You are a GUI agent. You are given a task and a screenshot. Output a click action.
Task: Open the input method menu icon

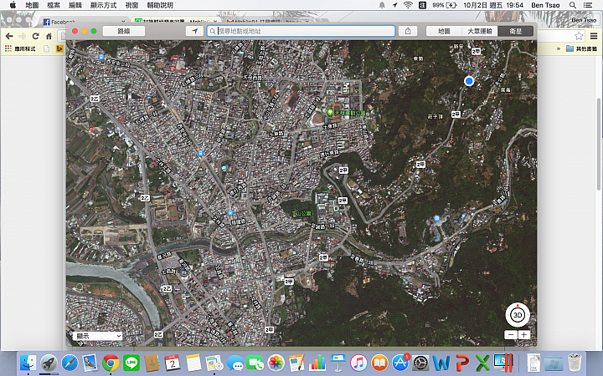point(422,5)
